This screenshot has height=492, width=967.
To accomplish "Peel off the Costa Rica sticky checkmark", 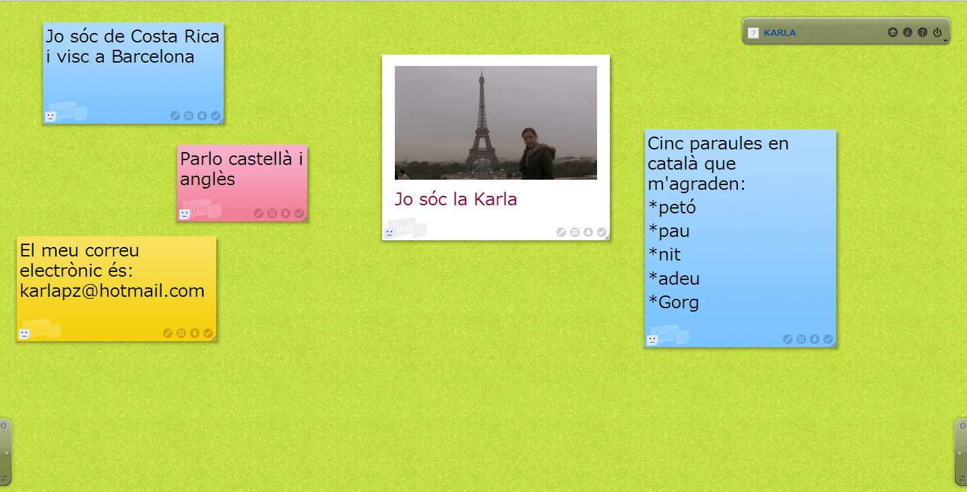I will 216,116.
